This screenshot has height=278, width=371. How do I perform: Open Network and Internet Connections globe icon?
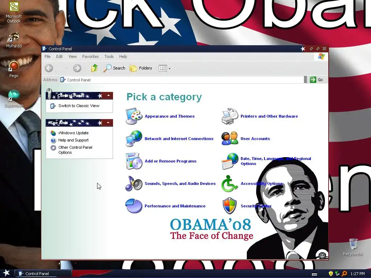tap(134, 139)
